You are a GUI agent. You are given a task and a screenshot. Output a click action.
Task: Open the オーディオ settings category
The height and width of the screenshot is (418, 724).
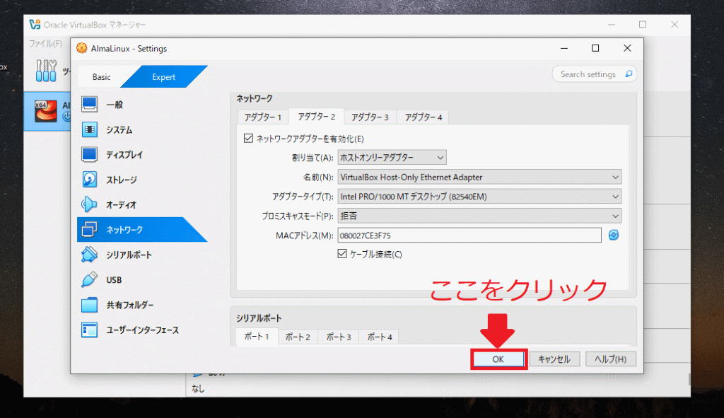pyautogui.click(x=141, y=204)
